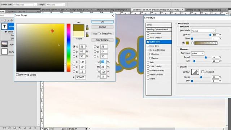Image resolution: width=231 pixels, height=130 pixels.
Task: Select the R red radio button
Action: point(74,62)
